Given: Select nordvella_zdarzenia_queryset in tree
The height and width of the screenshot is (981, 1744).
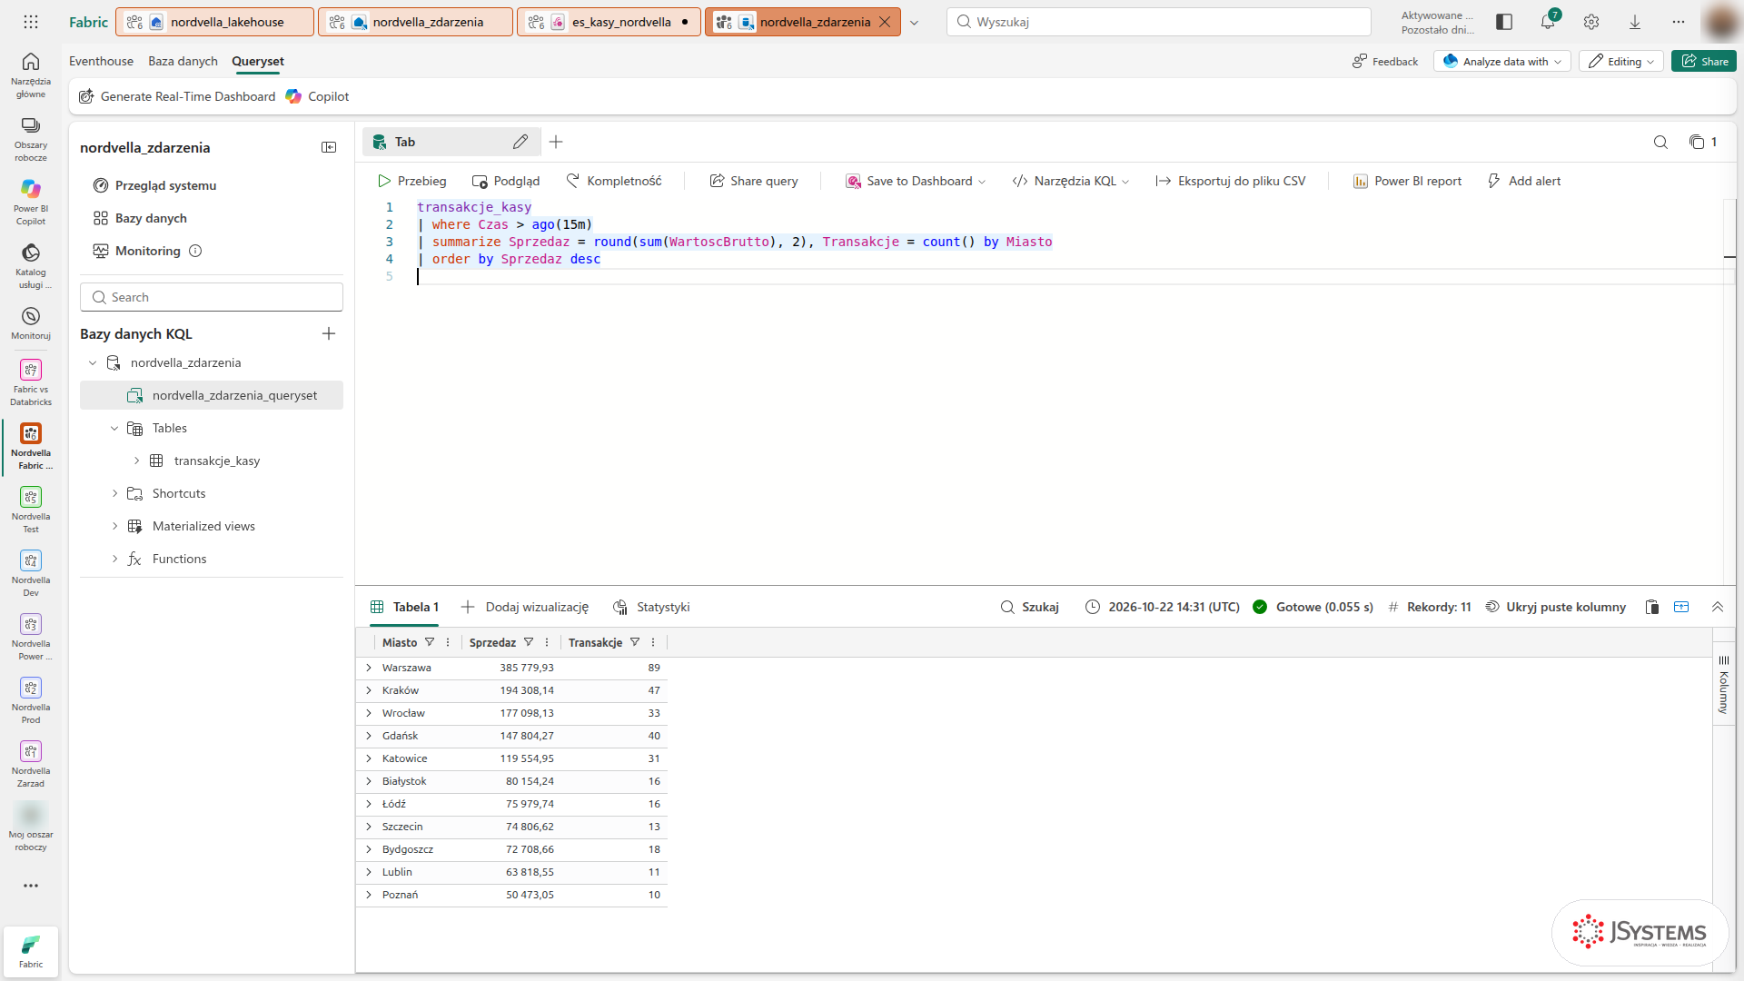Looking at the screenshot, I should click(212, 395).
